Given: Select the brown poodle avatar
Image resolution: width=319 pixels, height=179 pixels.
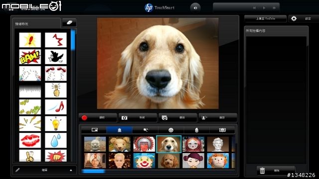Looking at the screenshot, I should tap(168, 161).
